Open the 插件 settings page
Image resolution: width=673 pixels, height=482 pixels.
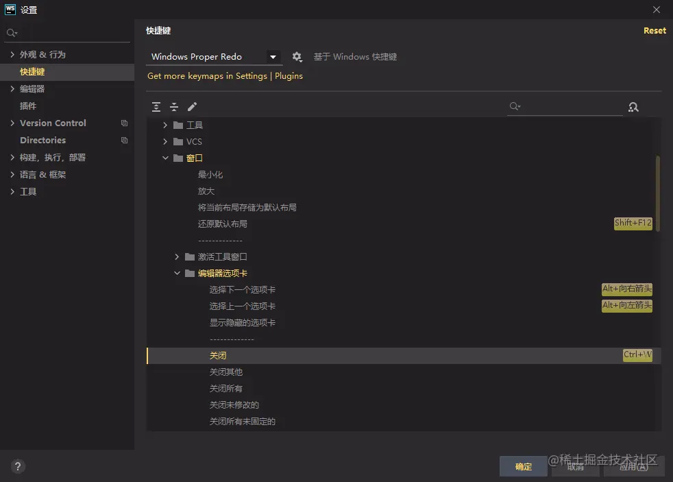(28, 106)
